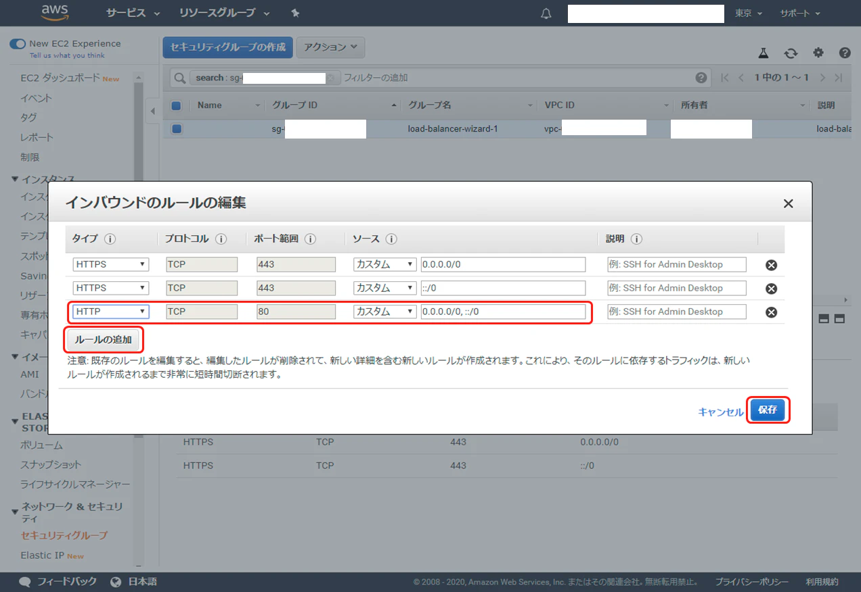Click Tell us what you think link

[x=67, y=55]
